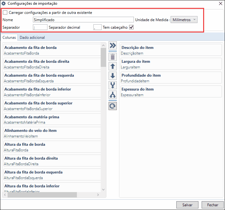Click the Fechar button

click(x=213, y=205)
